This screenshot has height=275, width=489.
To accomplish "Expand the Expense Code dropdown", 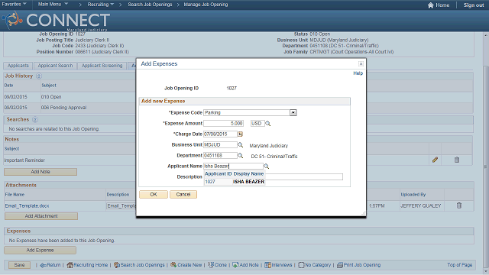I will point(293,112).
